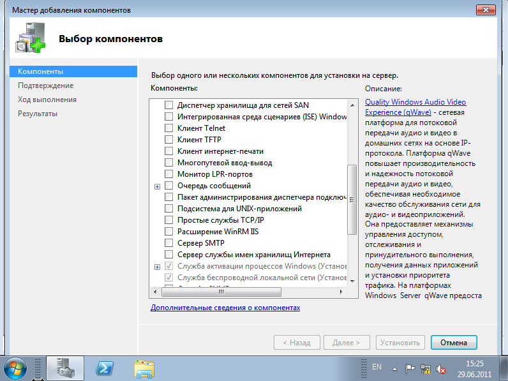Check Пакет администрирования диспетчера подключений
The width and height of the screenshot is (508, 381).
coord(168,197)
